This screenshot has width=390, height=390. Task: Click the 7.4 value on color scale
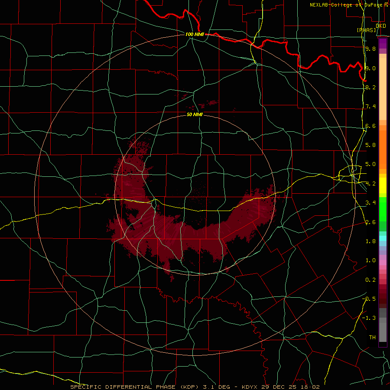tap(370, 107)
